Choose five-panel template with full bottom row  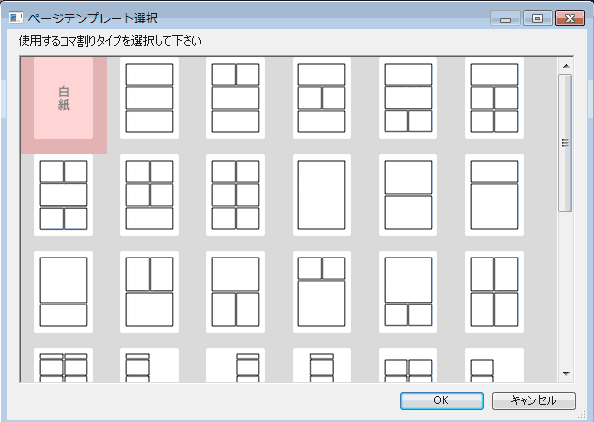[x=150, y=195]
